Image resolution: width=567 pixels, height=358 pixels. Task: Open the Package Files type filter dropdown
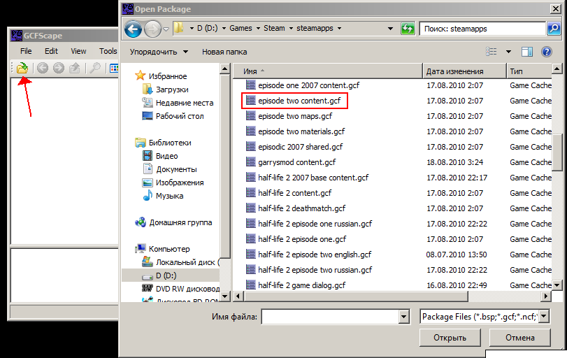(543, 317)
